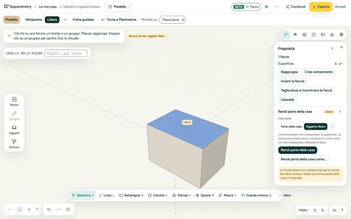Start the Visita guidata tour

(83, 20)
